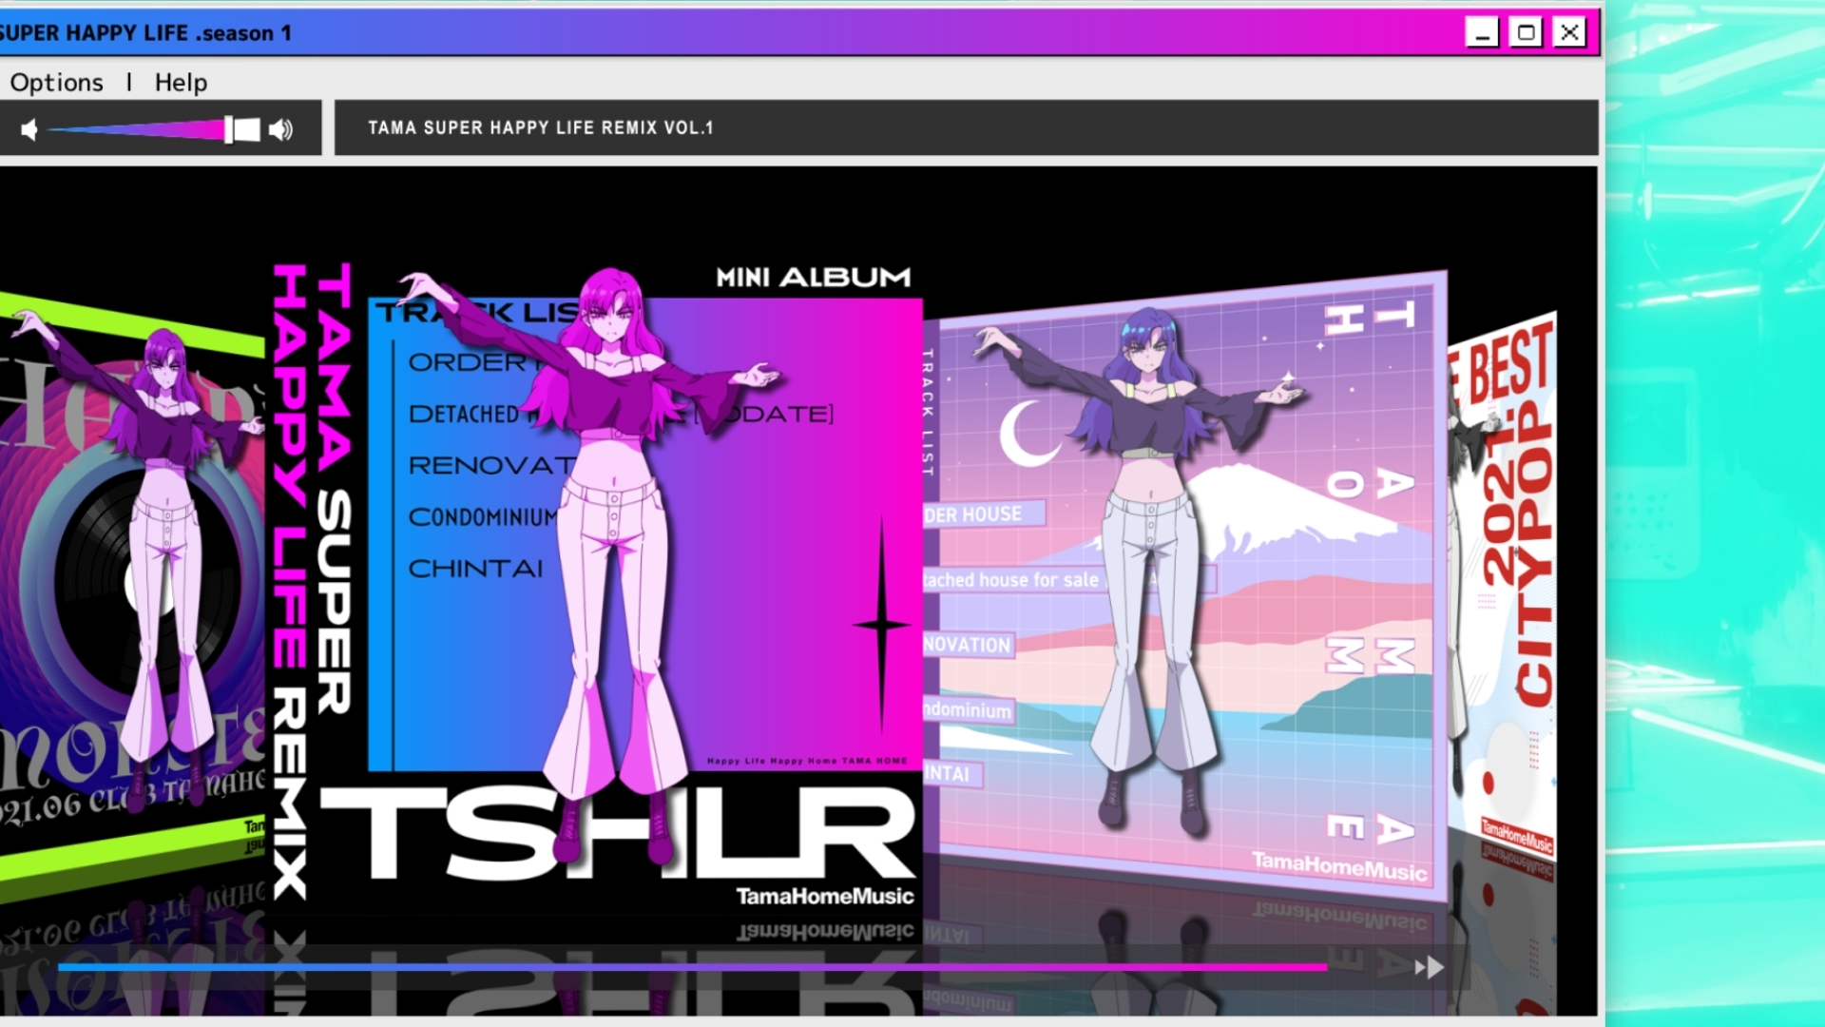Click the mute speaker icon
Image resolution: width=1825 pixels, height=1027 pixels.
pos(29,129)
